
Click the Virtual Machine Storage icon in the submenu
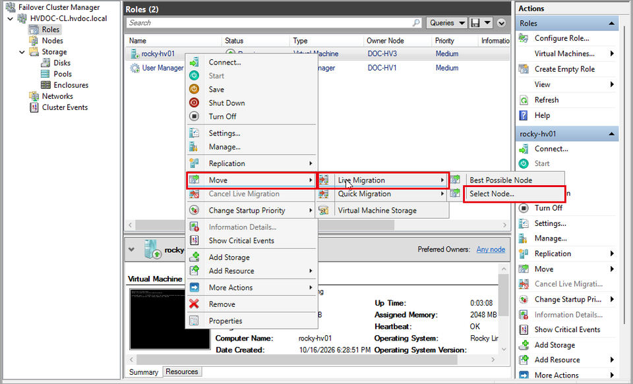[324, 210]
